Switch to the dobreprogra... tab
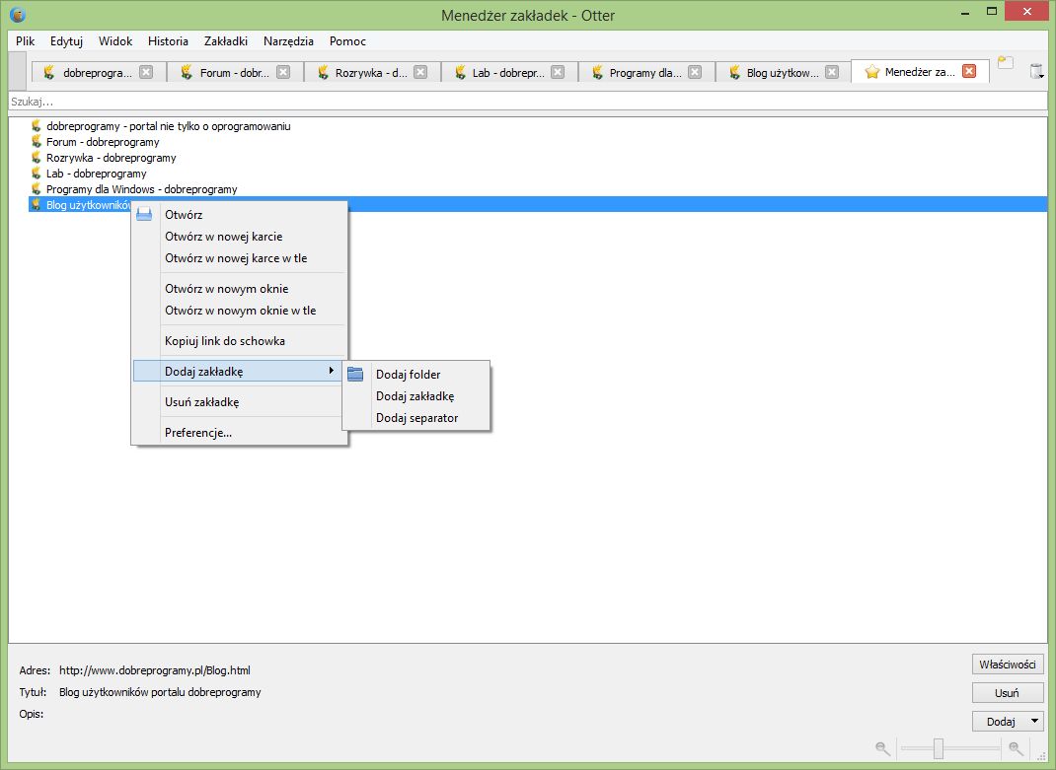The height and width of the screenshot is (770, 1056). click(x=98, y=72)
